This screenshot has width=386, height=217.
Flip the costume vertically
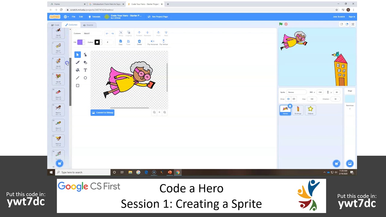coord(163,42)
